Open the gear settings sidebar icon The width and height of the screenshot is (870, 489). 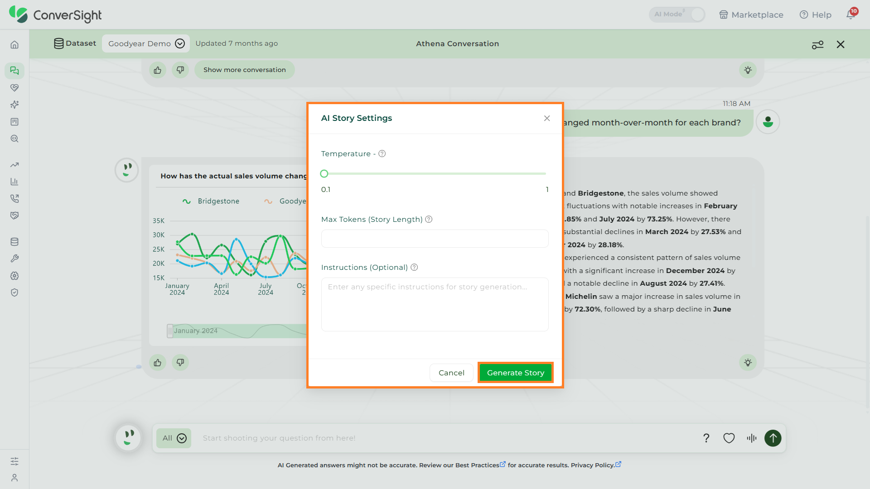tap(14, 276)
